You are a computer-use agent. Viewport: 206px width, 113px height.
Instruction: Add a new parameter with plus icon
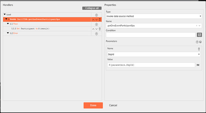tap(197, 42)
